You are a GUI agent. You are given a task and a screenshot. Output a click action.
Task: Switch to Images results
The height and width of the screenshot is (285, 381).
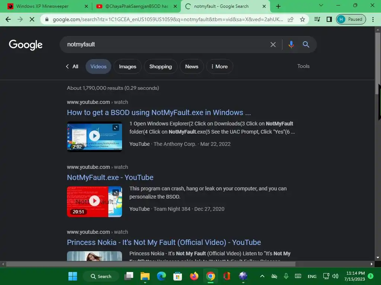(x=128, y=66)
